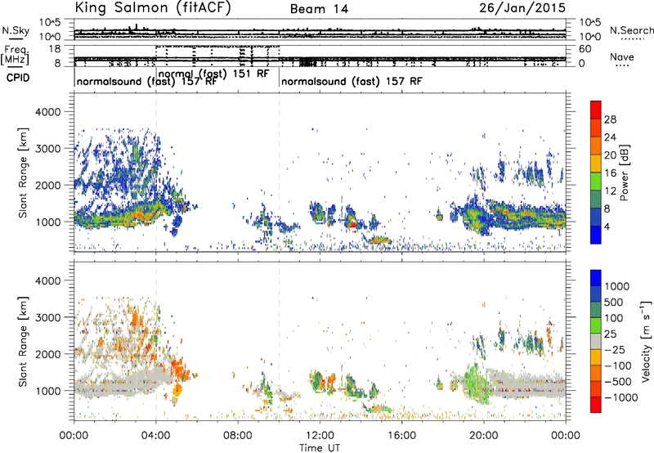Select the 28 label on the power colorbar
This screenshot has width=654, height=453.
(x=610, y=119)
